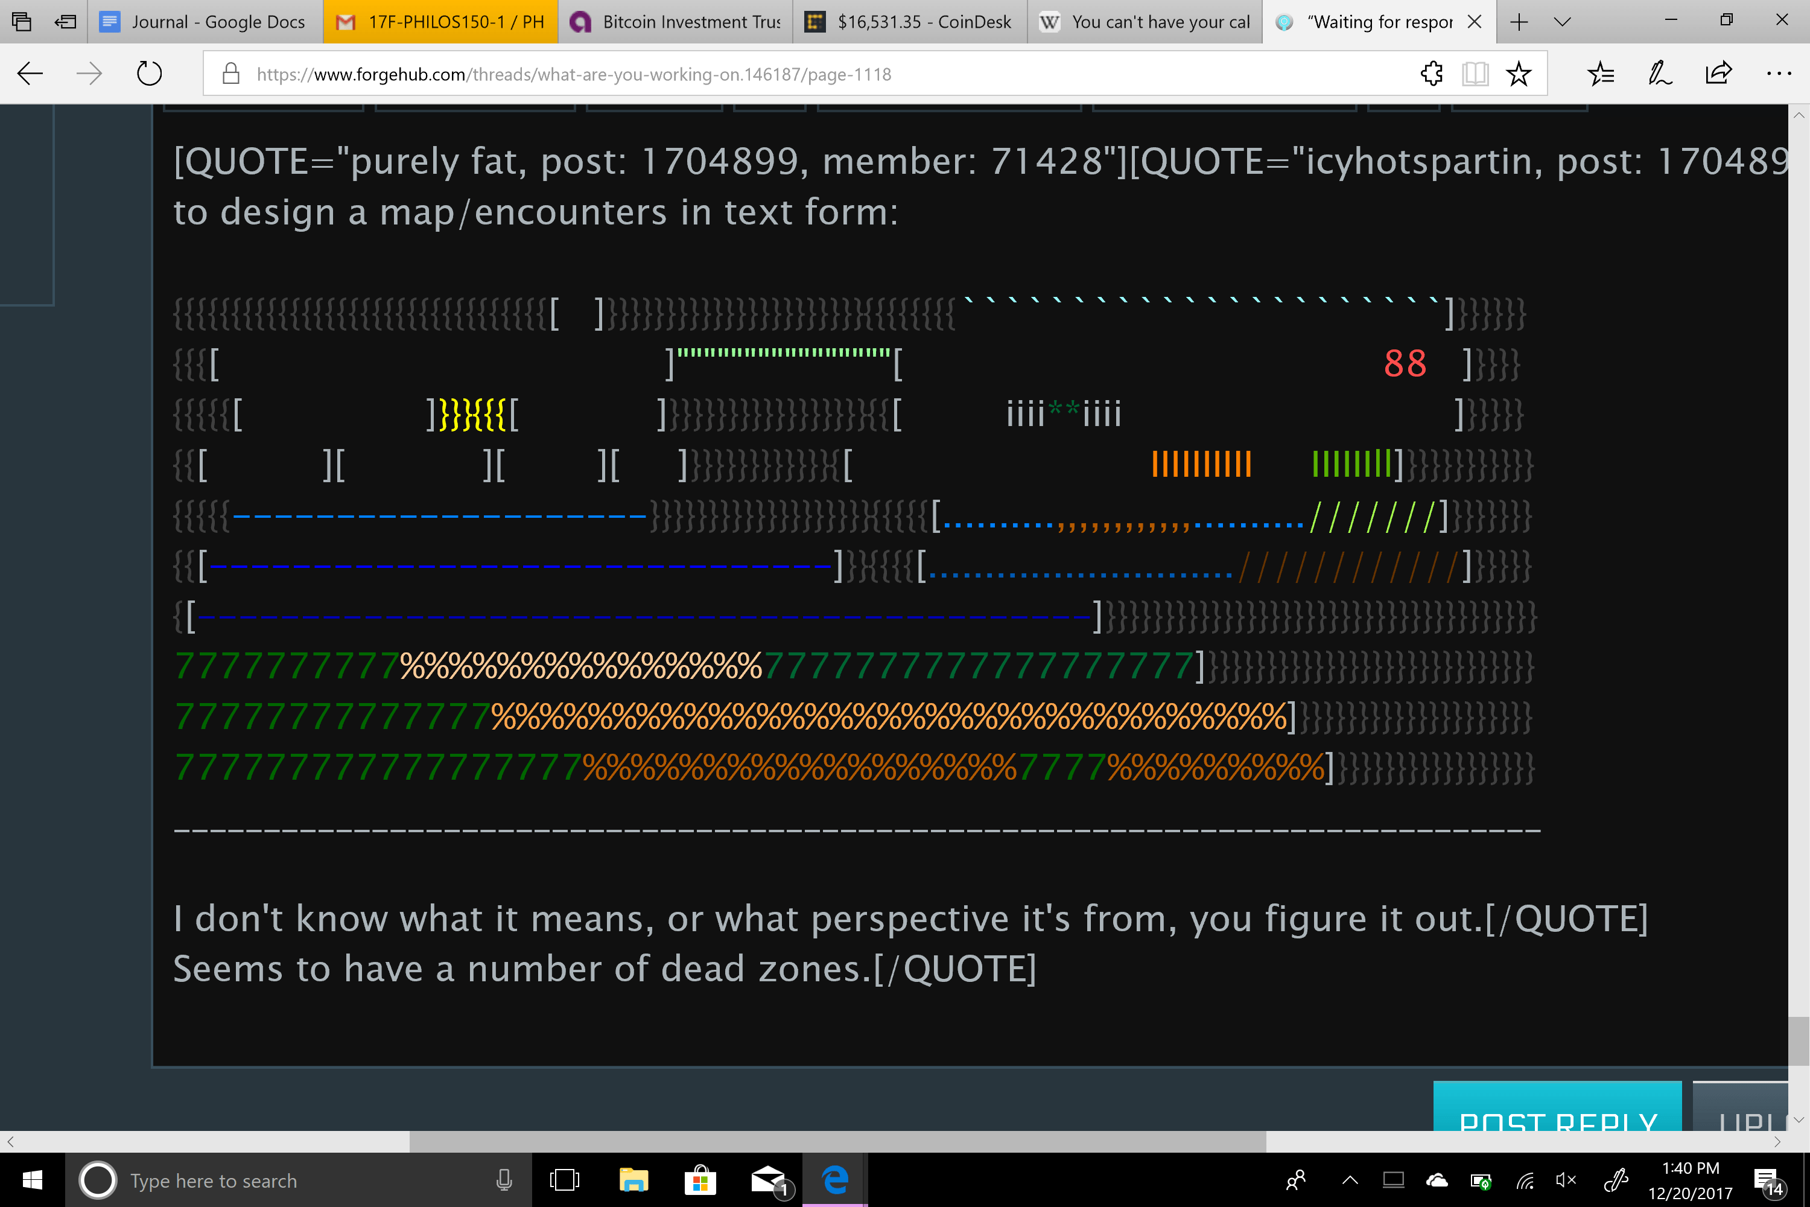Open the Favorites hub icon

[x=1601, y=74]
